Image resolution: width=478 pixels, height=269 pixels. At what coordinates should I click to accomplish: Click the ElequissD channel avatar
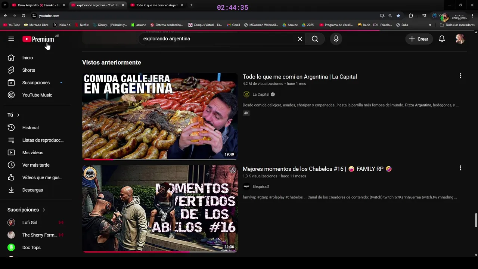(246, 186)
